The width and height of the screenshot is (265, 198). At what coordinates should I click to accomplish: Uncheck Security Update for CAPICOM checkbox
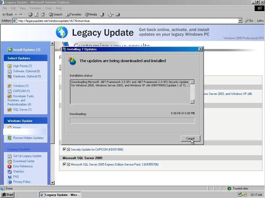64,149
